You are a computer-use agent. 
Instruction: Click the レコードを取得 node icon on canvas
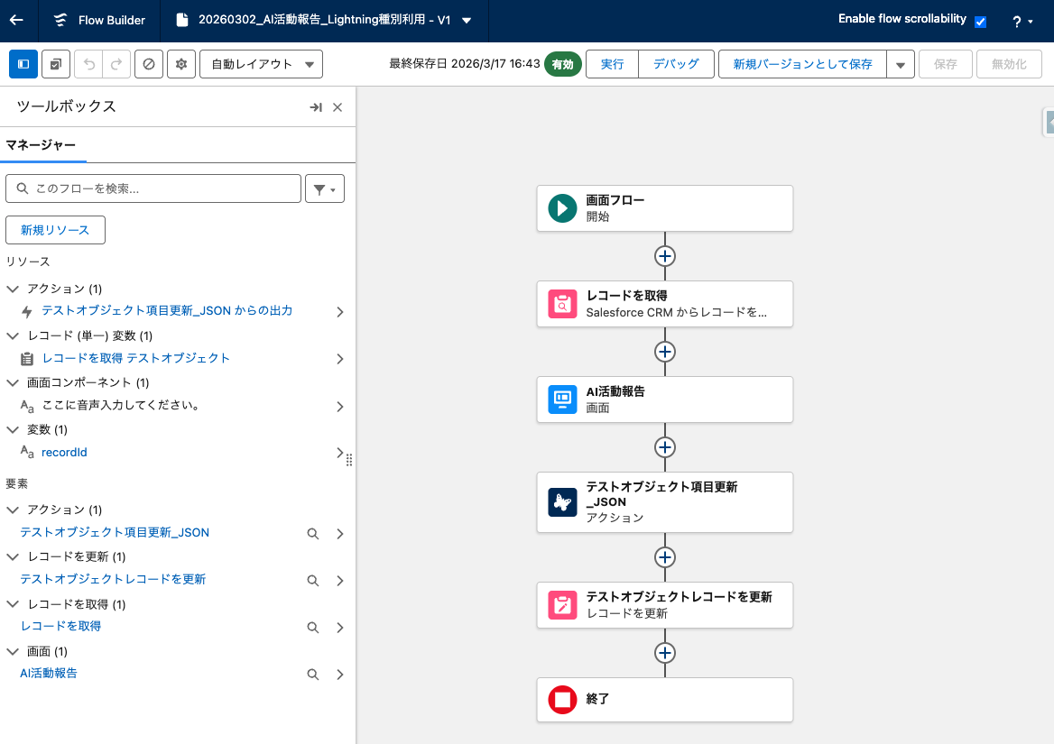pos(562,304)
